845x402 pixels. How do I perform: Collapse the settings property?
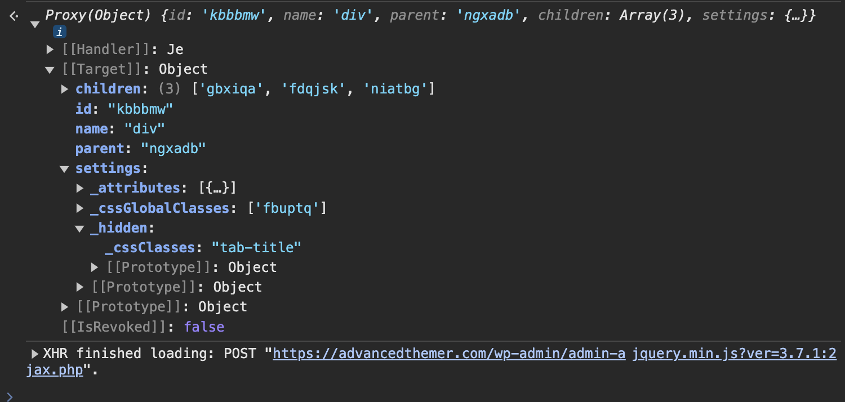tap(65, 169)
